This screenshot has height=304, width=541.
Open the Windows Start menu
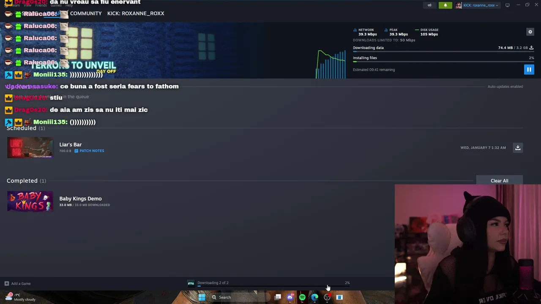tap(202, 297)
